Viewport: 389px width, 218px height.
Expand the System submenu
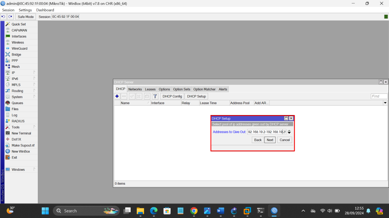tap(17, 97)
